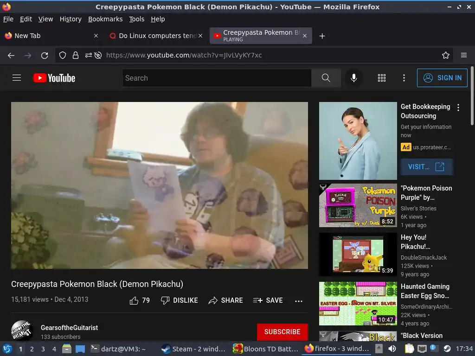Open the GearsoftheGuitarist channel avatar
475x356 pixels.
click(22, 331)
